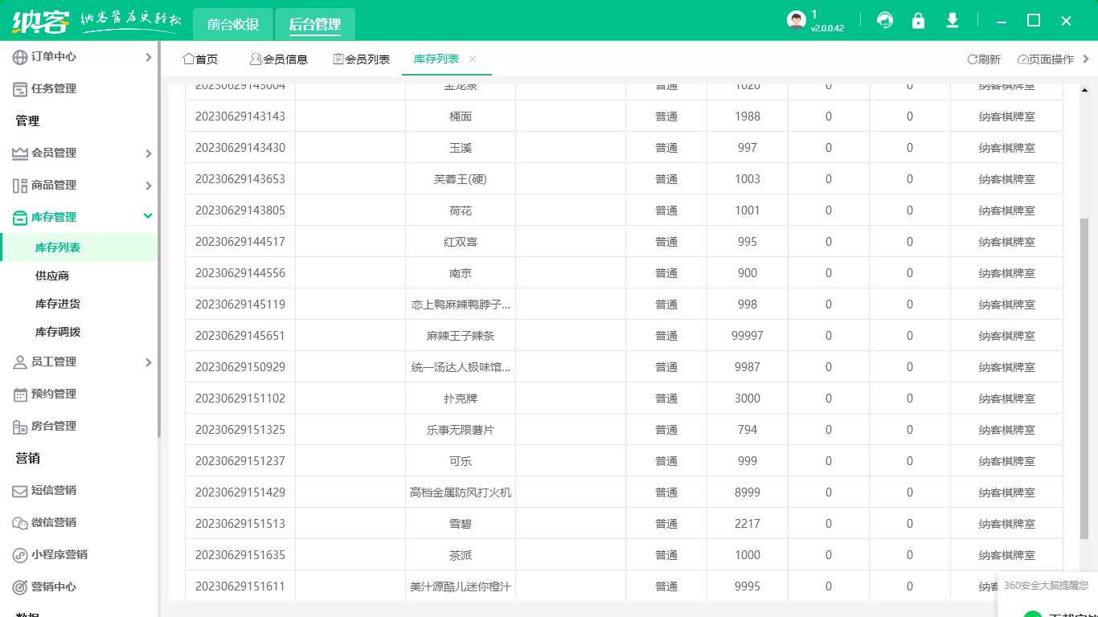The width and height of the screenshot is (1098, 617).
Task: Open 微信营销 in the sidebar
Action: pos(54,523)
